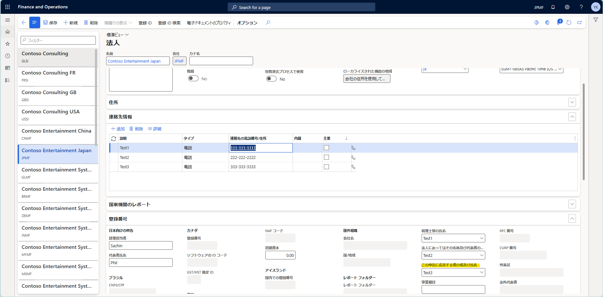Open Modules list icon in sidebar
Viewport: 603px width, 297px height.
point(7,80)
